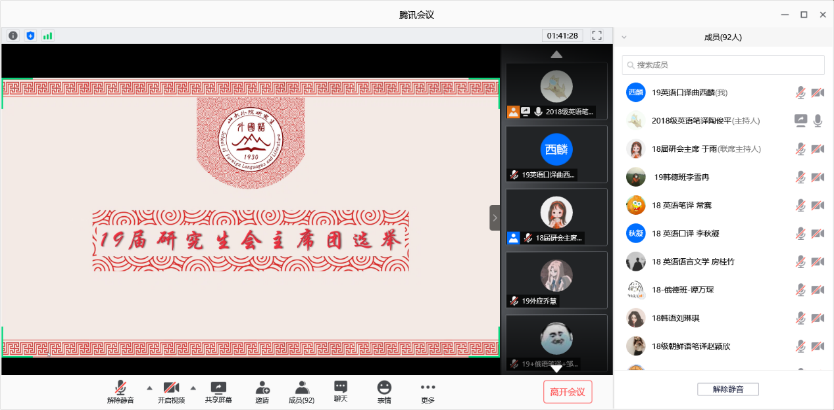Image resolution: width=834 pixels, height=410 pixels.
Task: Enter fullscreen mode with the expand icon
Action: (x=597, y=35)
